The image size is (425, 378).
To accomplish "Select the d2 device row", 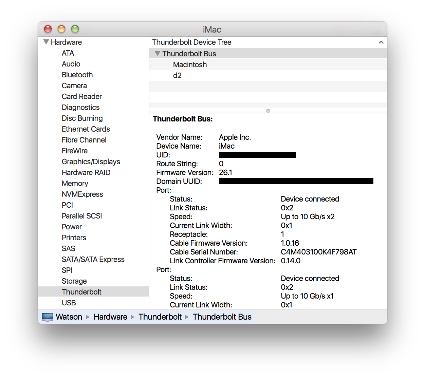I will (x=268, y=75).
